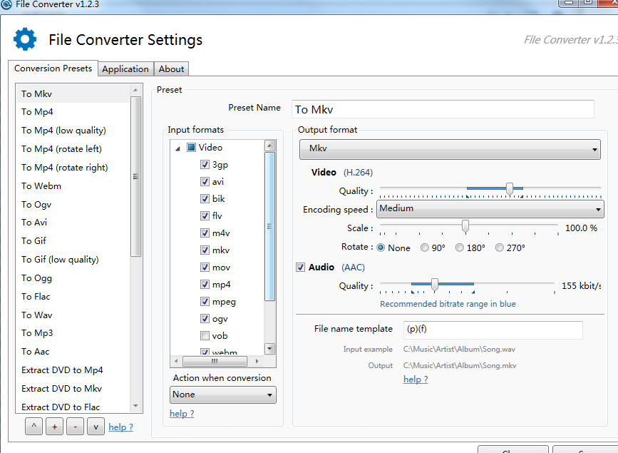Open the Mkv output format dropdown
This screenshot has width=618, height=453.
click(x=450, y=149)
